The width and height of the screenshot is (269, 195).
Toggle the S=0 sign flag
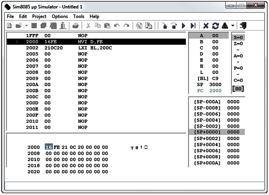click(x=238, y=38)
